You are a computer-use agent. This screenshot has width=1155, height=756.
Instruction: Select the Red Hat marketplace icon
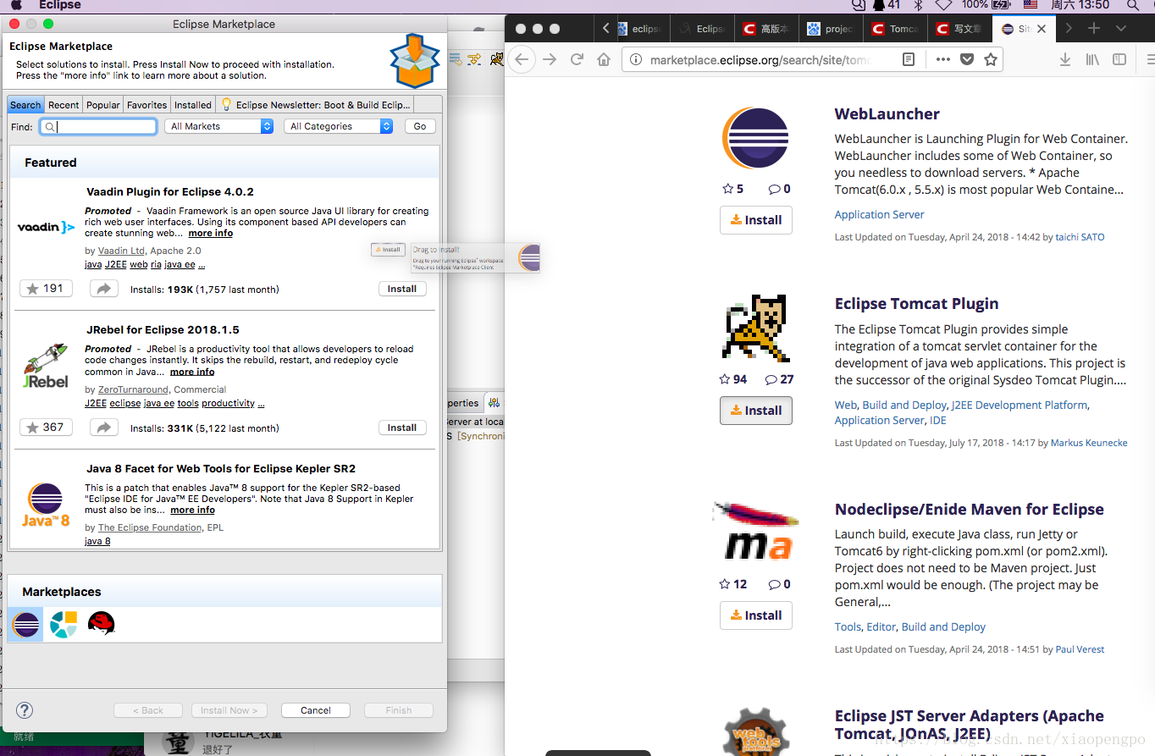pyautogui.click(x=101, y=624)
